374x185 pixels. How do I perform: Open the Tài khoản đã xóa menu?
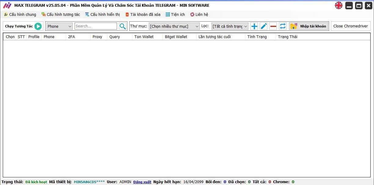tap(143, 15)
